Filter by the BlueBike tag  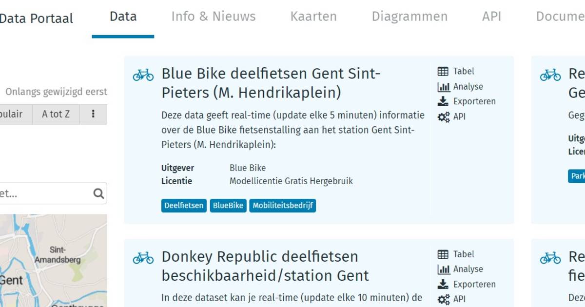(228, 206)
